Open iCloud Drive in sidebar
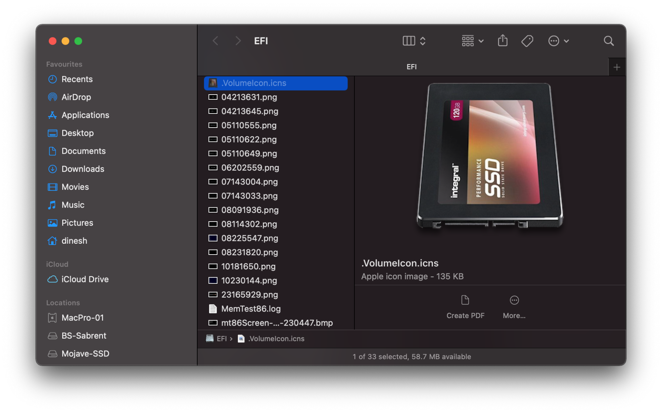The image size is (662, 413). (85, 279)
